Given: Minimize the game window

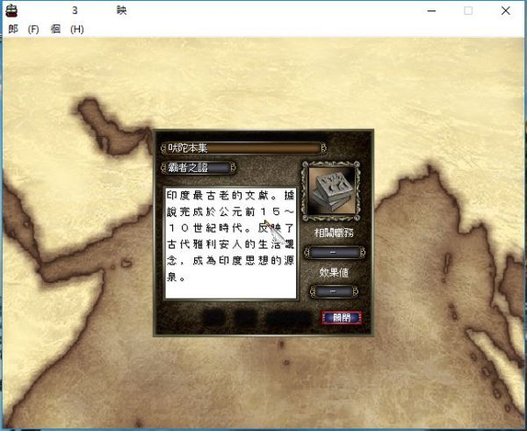Looking at the screenshot, I should (x=428, y=11).
